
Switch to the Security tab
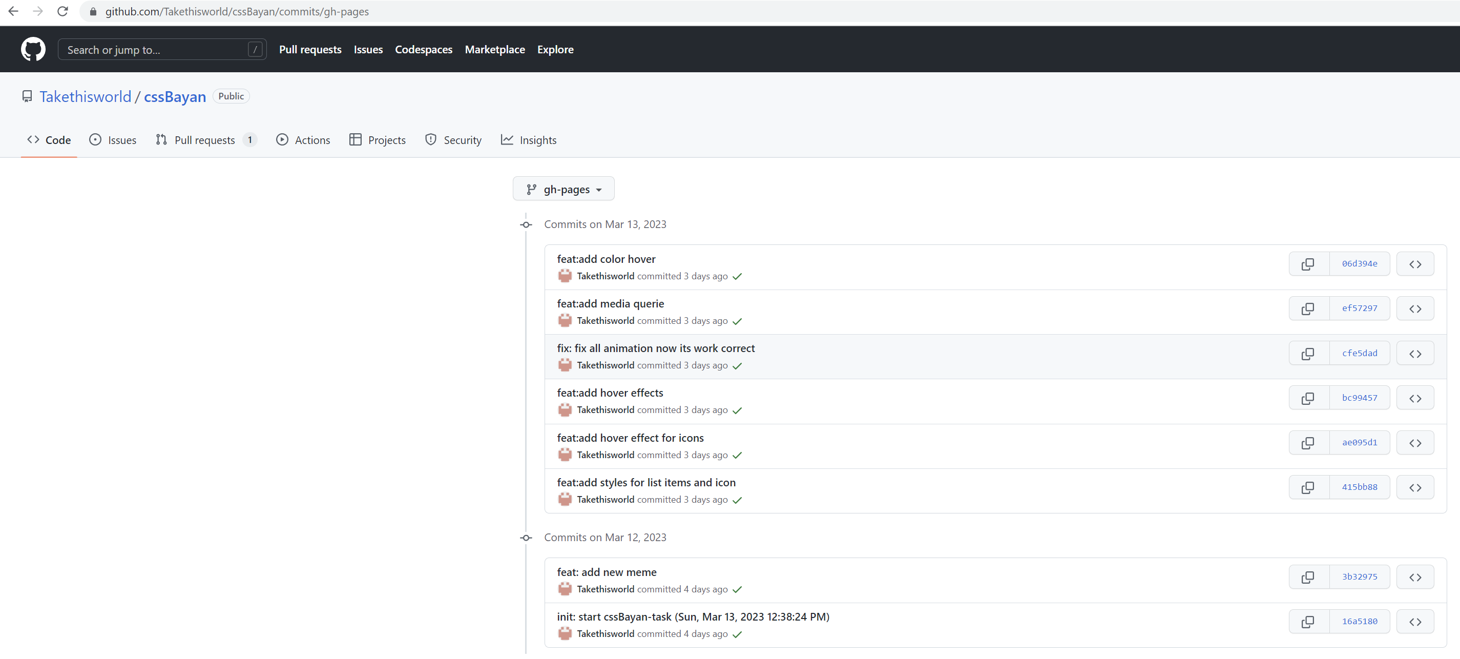point(453,139)
